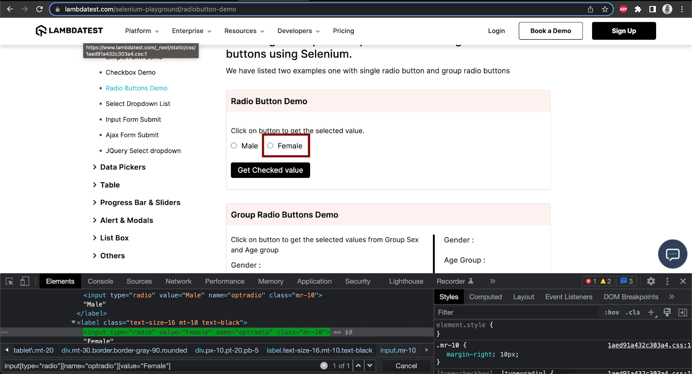Viewport: 692px width, 374px height.
Task: Go back with the browser back arrow
Action: pyautogui.click(x=10, y=9)
